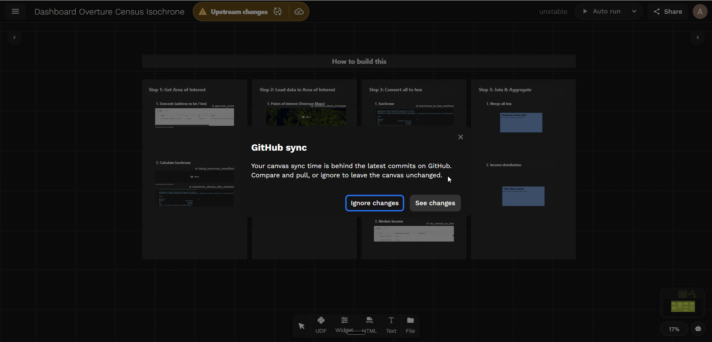Add a File from toolbar
Image resolution: width=712 pixels, height=342 pixels.
click(410, 325)
